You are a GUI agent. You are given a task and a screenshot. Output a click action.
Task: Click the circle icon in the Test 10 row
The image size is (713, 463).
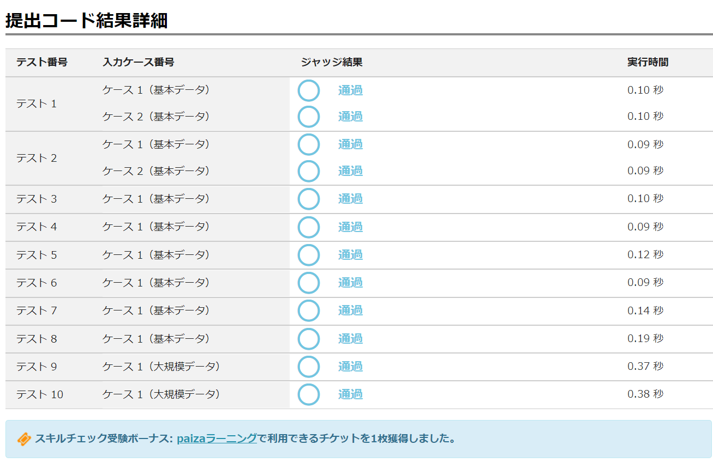(x=308, y=394)
